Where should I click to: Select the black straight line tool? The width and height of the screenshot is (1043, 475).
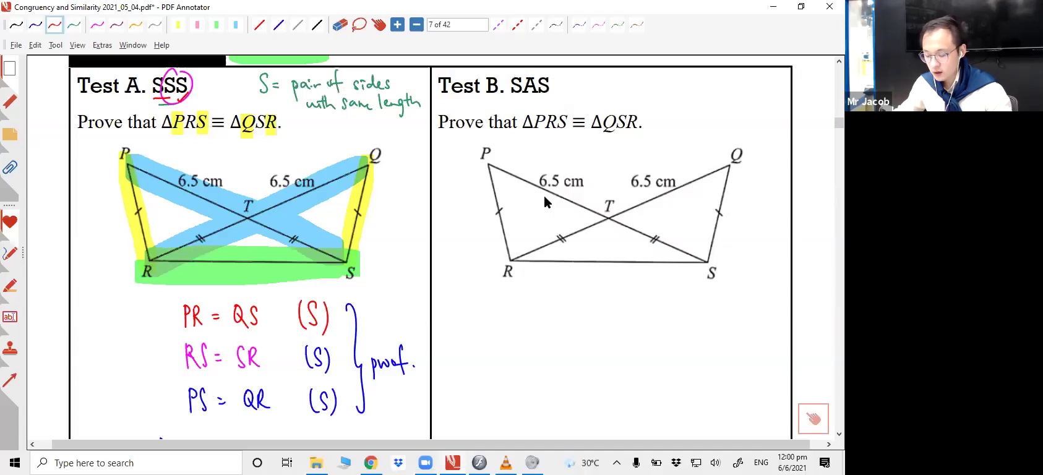[x=317, y=25]
